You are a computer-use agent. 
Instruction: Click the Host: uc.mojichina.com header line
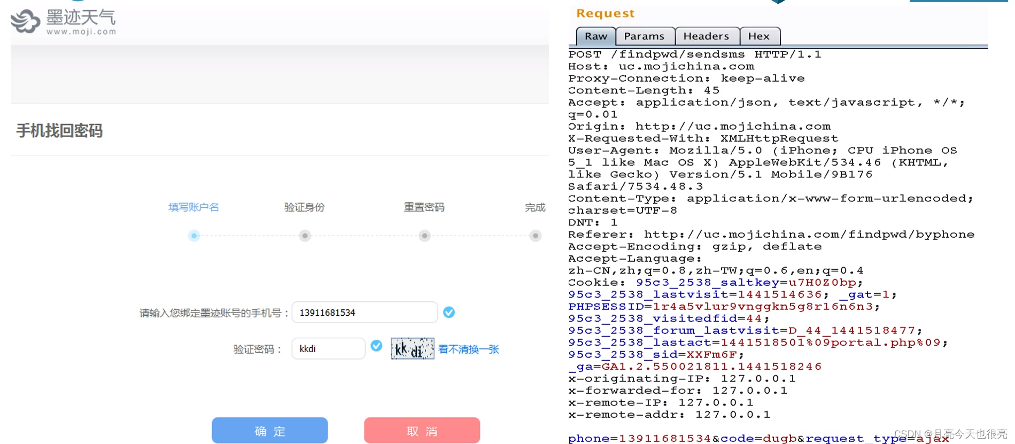(x=661, y=67)
